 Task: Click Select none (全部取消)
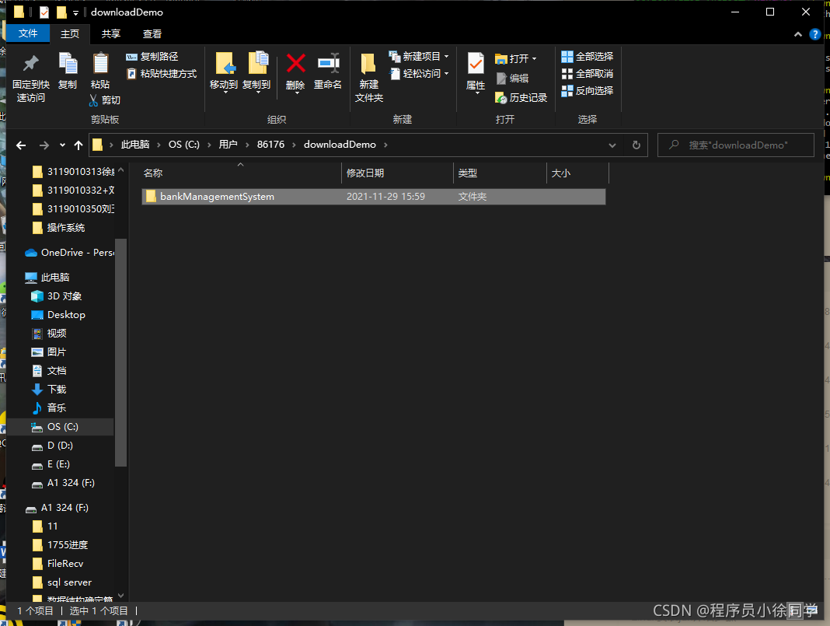click(587, 74)
